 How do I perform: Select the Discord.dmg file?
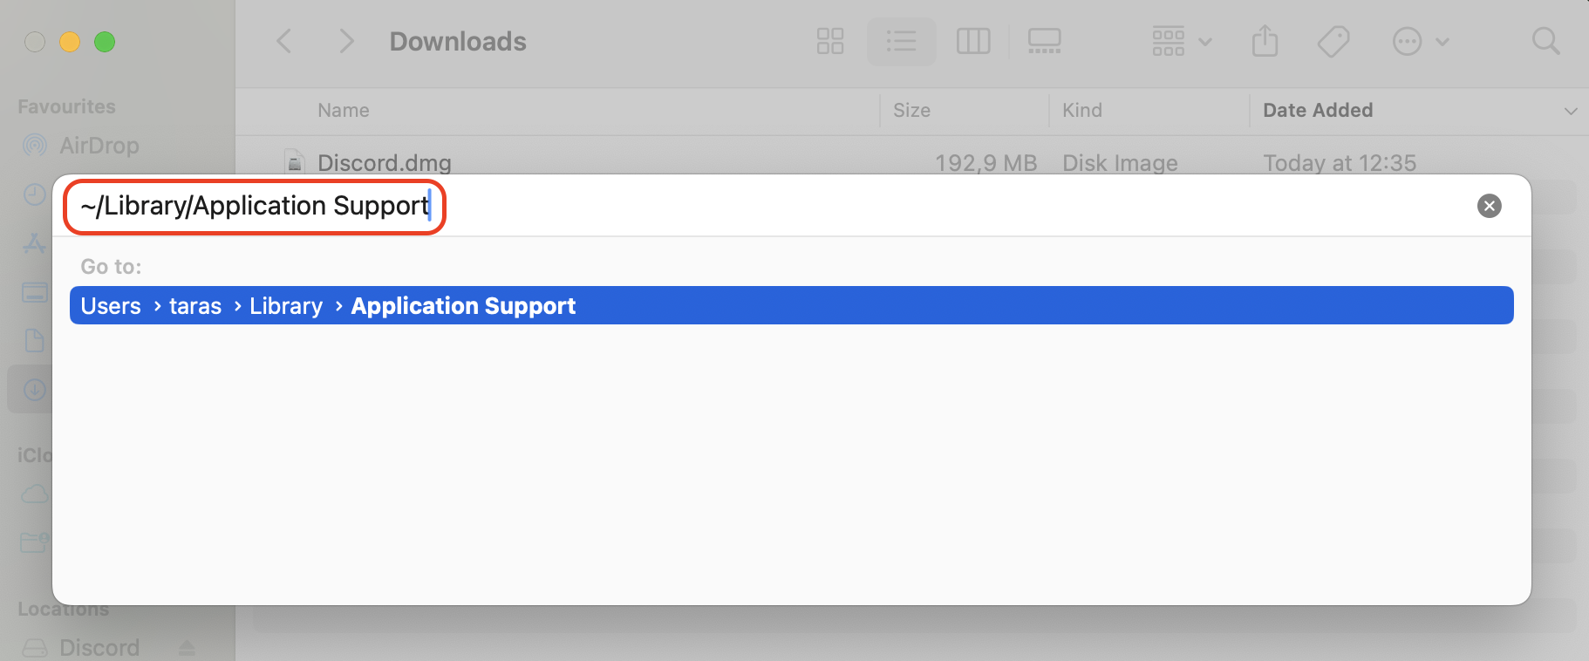tap(384, 162)
